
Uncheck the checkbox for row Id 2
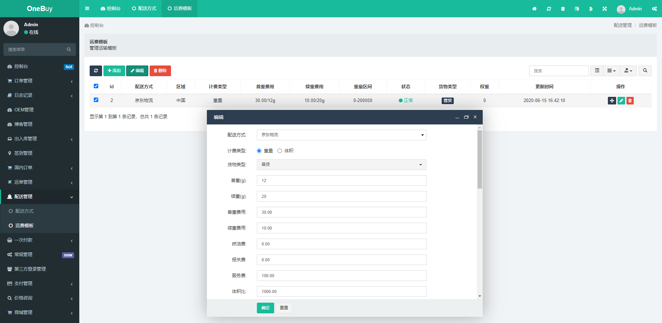click(x=96, y=100)
